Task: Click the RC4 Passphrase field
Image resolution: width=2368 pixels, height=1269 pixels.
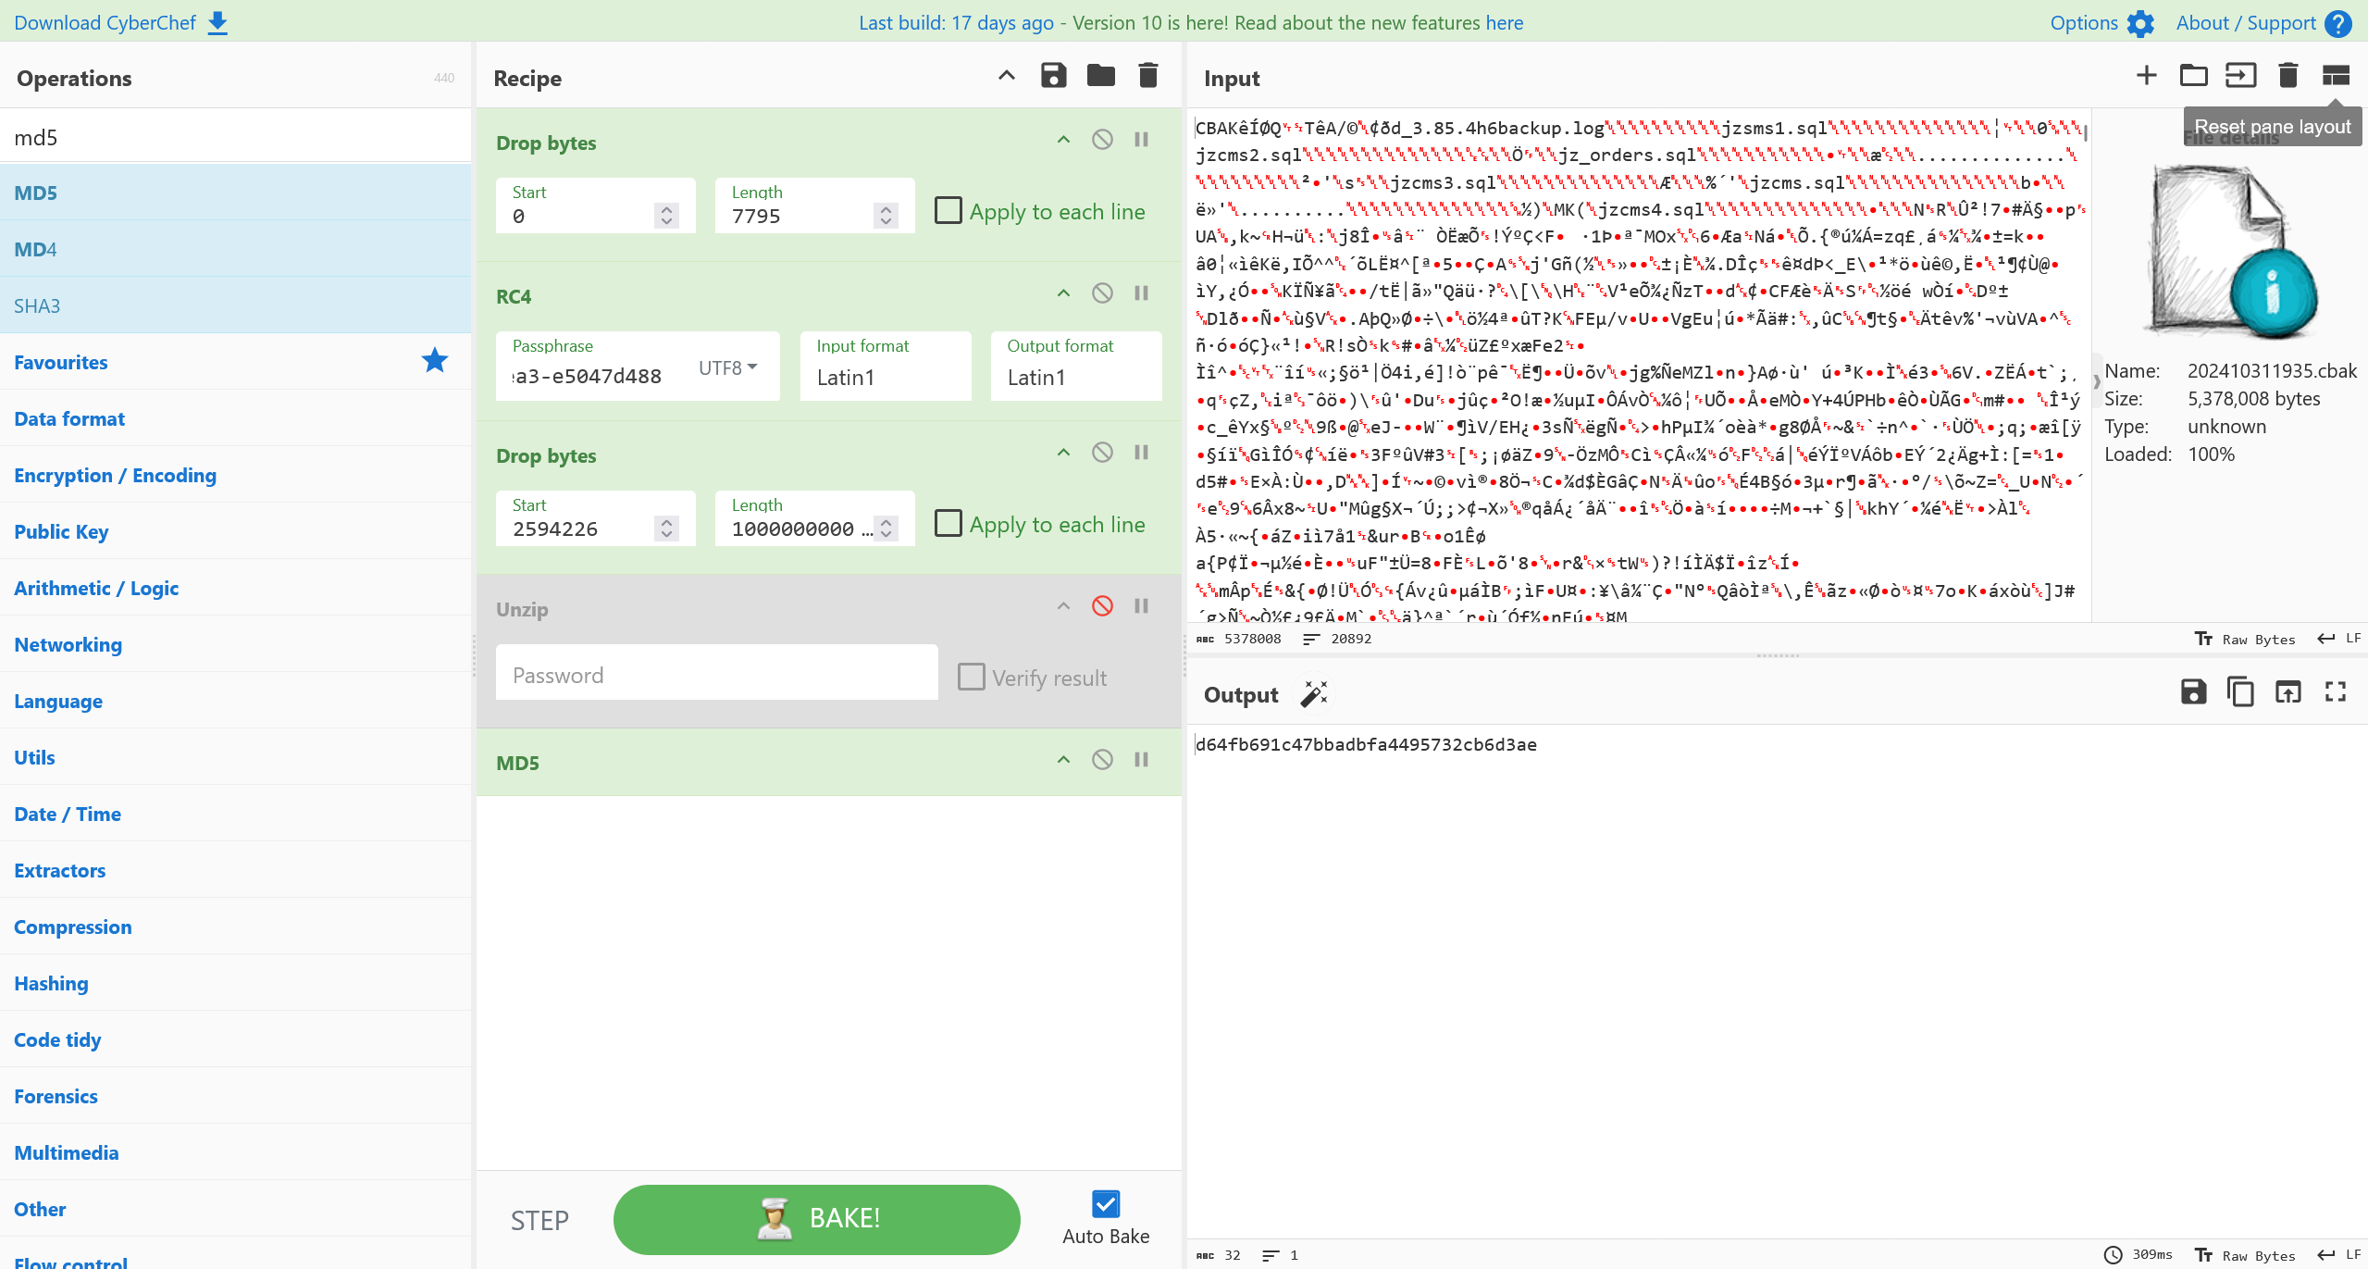Action: (x=597, y=376)
